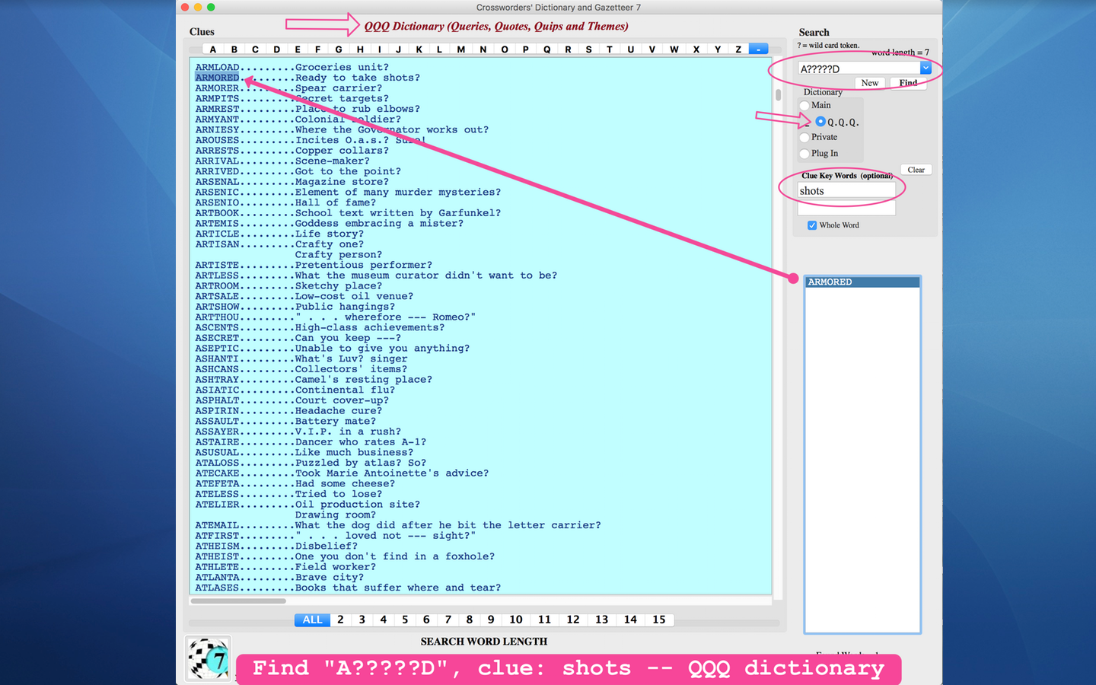Click the ARSENIC murder mysteries clue row
1096x685 pixels.
348,193
